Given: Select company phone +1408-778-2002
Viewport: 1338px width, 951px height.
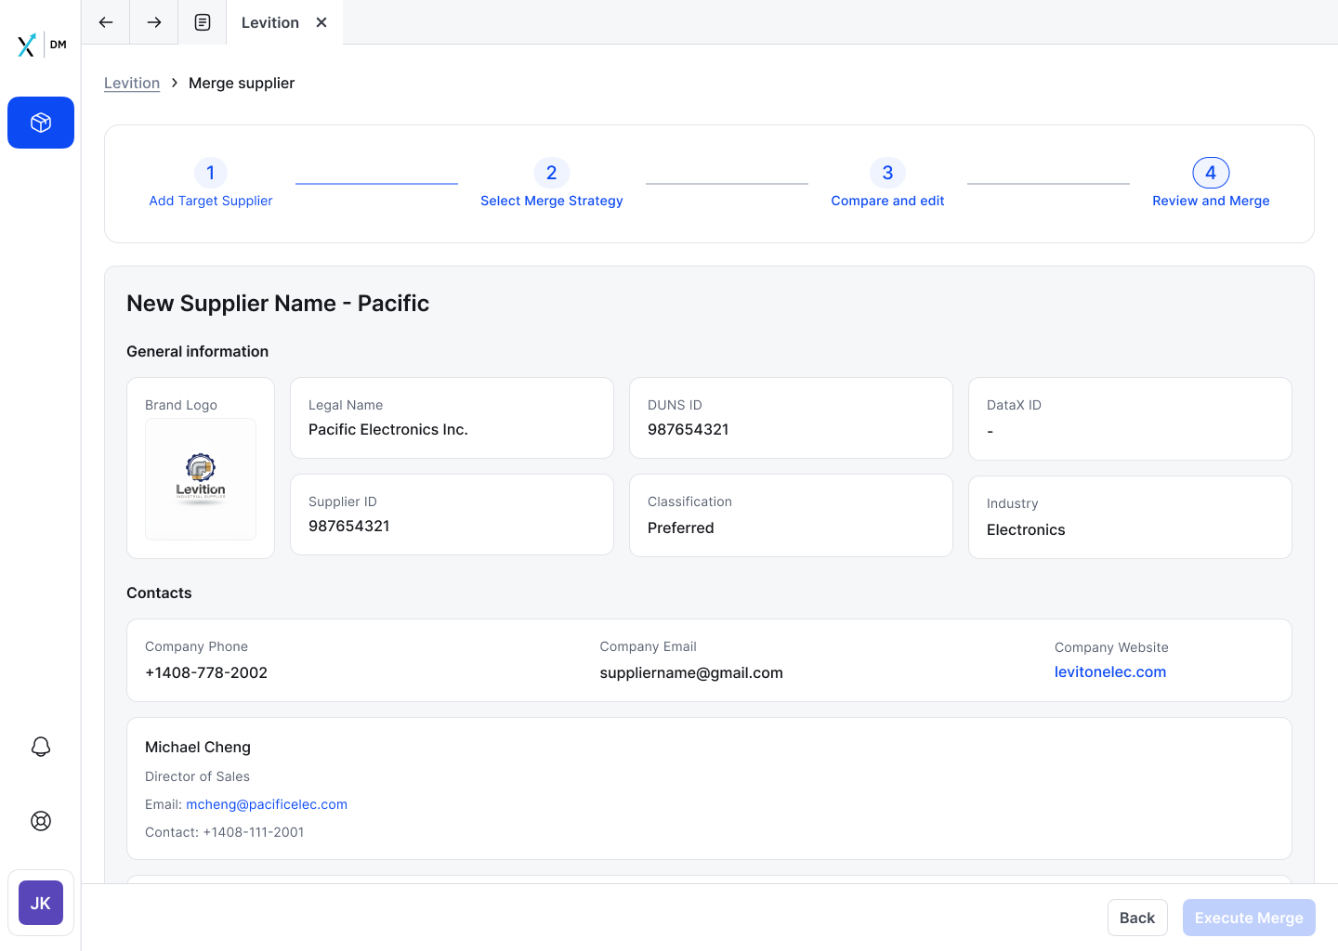Looking at the screenshot, I should click(x=206, y=672).
